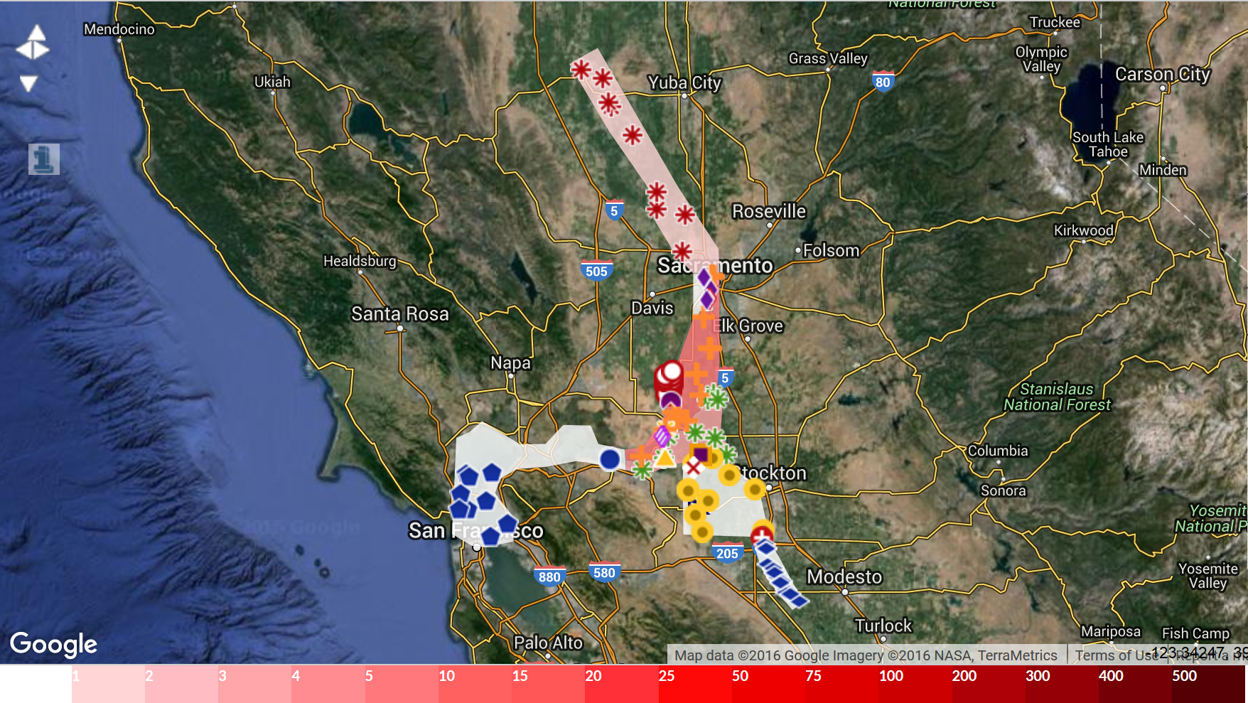Viewport: 1248px width, 703px height.
Task: Click the Interstate 880 shield
Action: pos(549,576)
